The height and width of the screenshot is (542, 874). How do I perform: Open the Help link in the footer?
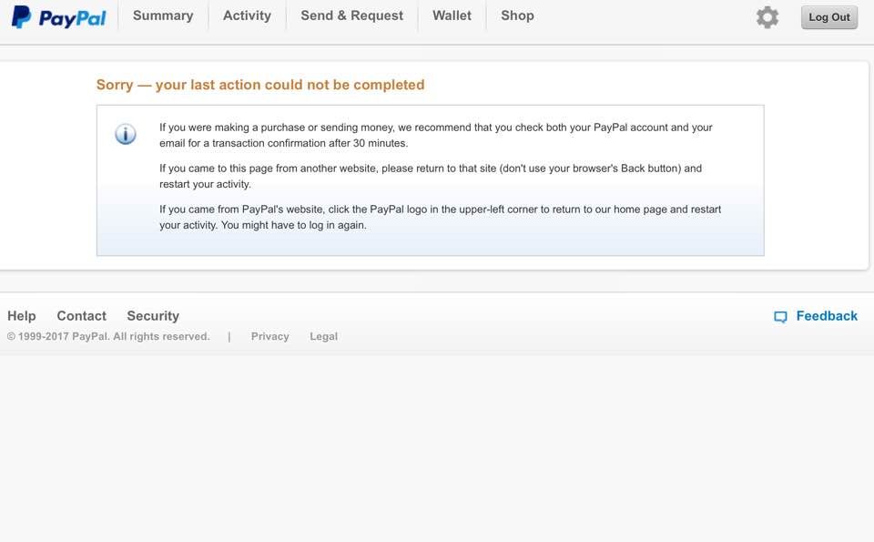(x=22, y=316)
